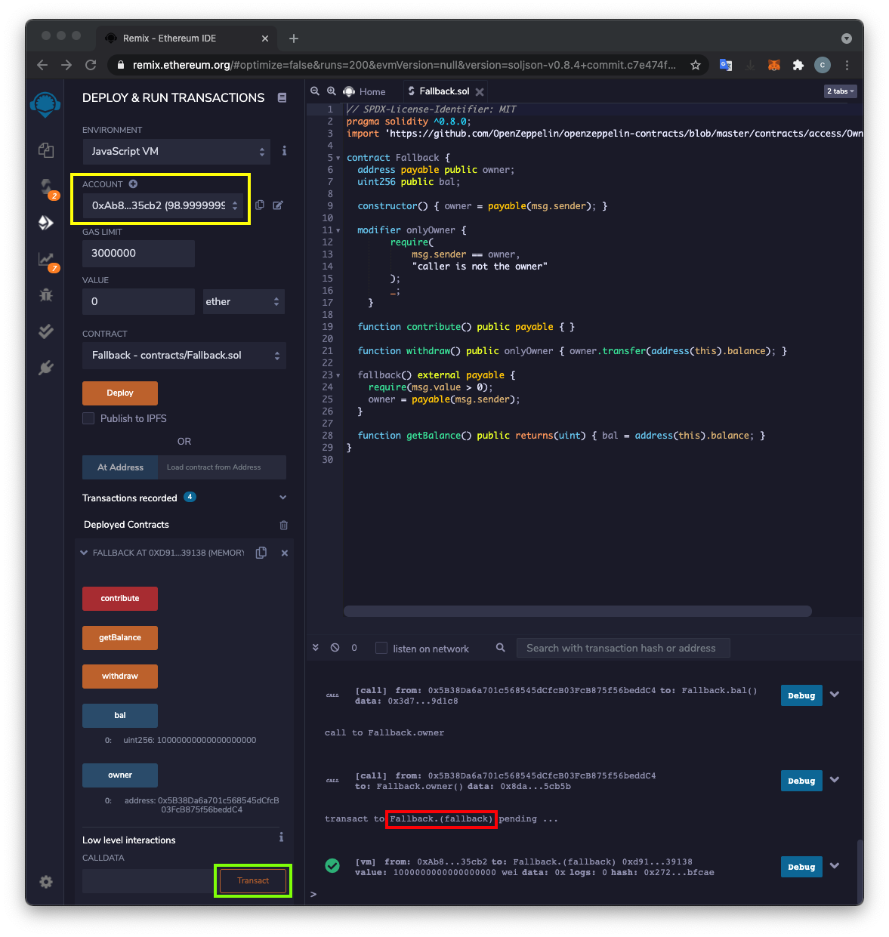Bookmark this page with the star icon

coord(696,65)
